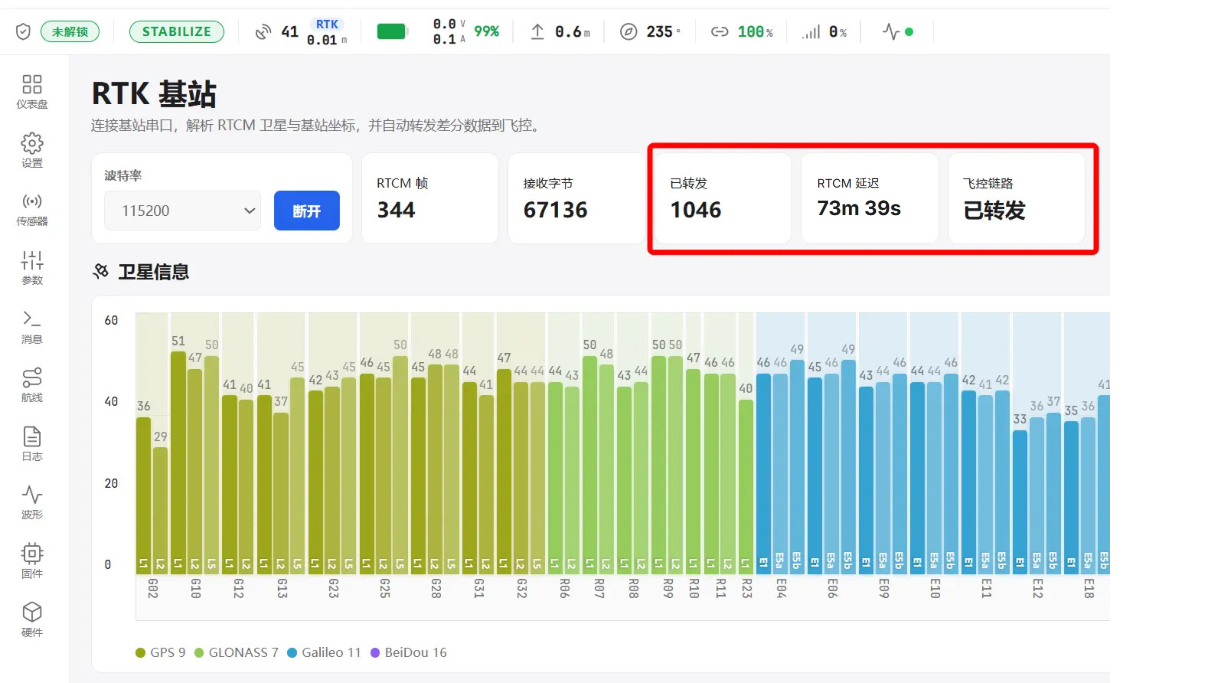Screen dimensions: 1214x683
Task: Open the 仪表盘 dashboard page
Action: click(x=32, y=91)
